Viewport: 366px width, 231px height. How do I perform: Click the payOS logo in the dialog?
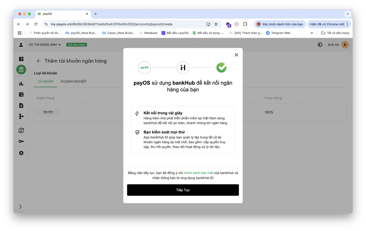point(144,68)
